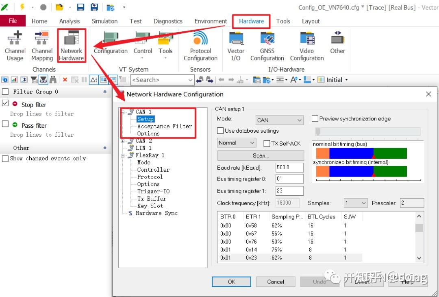
Task: Switch to the Home ribbon tab
Action: (x=39, y=21)
